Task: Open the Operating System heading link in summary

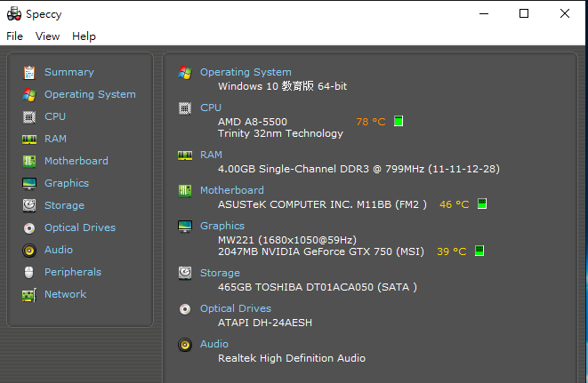Action: pyautogui.click(x=246, y=72)
